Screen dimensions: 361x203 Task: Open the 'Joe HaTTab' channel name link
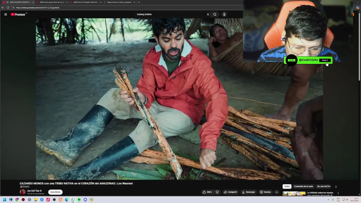tap(33, 191)
